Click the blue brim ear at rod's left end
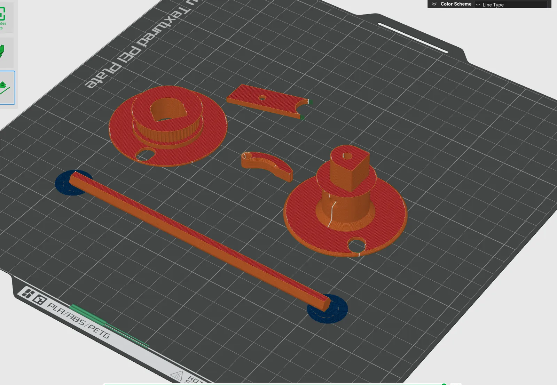The image size is (557, 385). coord(72,183)
